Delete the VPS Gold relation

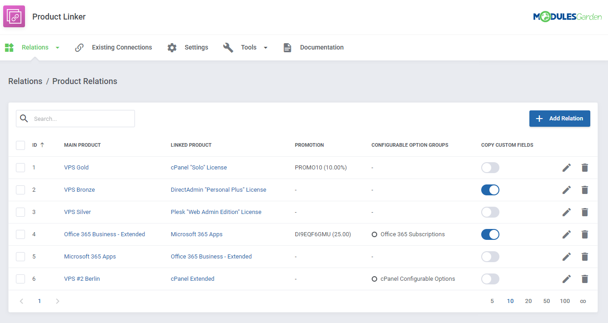(x=585, y=168)
